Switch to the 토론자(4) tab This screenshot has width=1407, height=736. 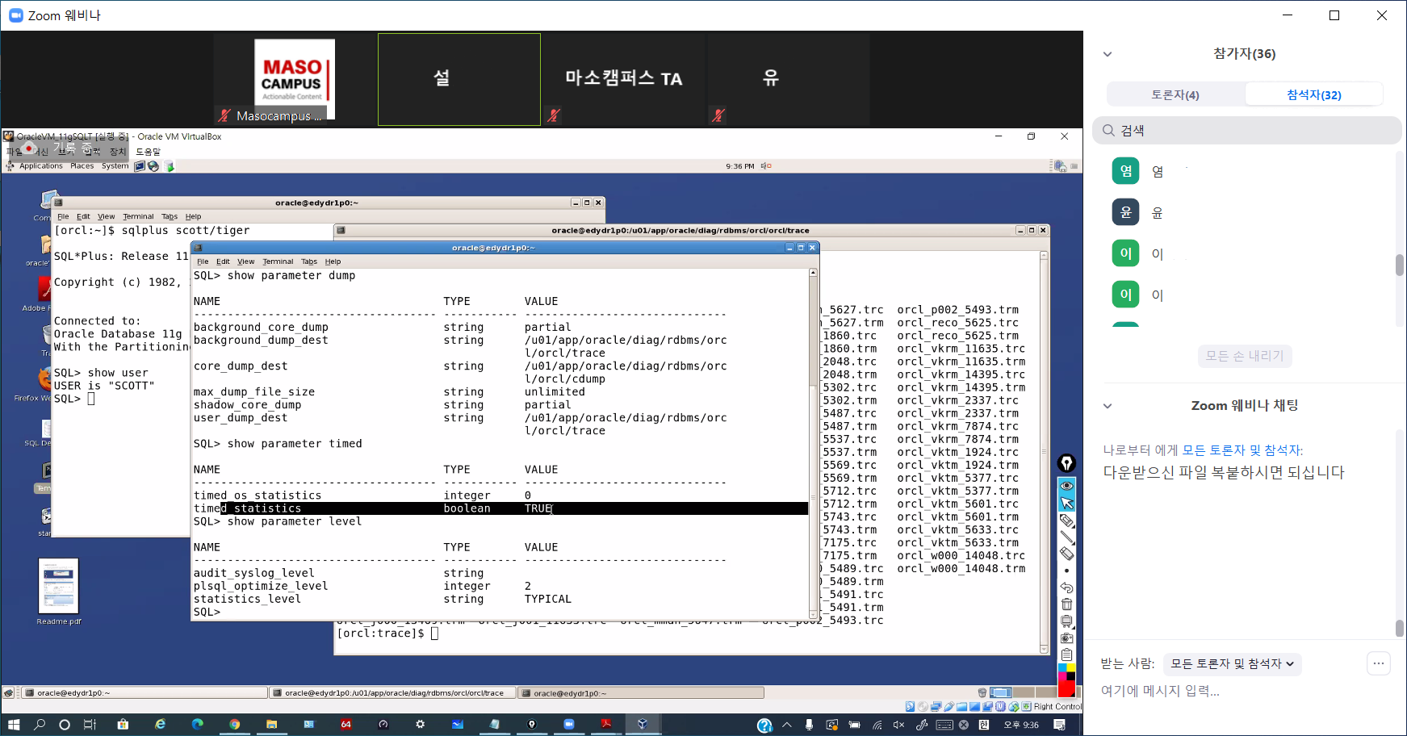tap(1175, 94)
